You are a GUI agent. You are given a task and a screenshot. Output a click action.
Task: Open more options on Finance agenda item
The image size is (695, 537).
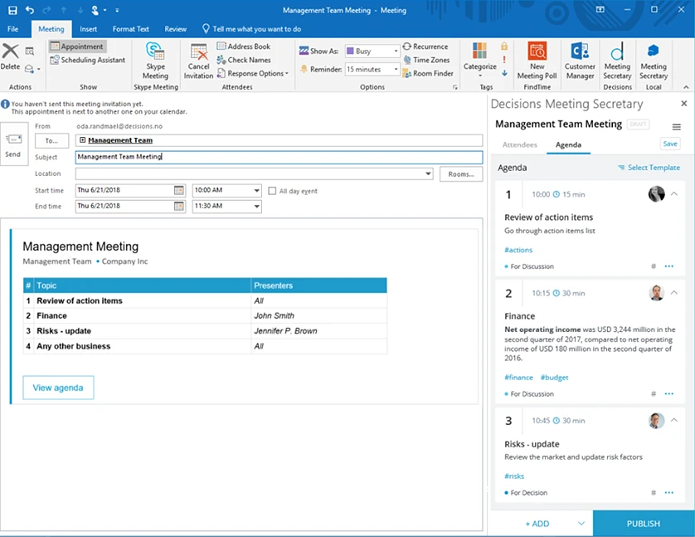pos(668,393)
